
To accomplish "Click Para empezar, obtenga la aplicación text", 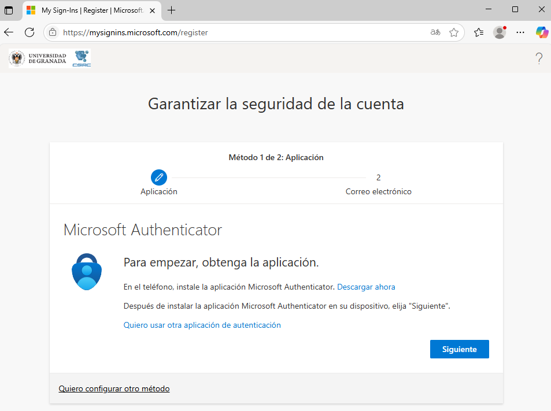I will (221, 262).
